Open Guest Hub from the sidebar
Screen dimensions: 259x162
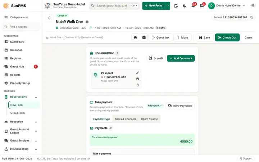(x=21, y=67)
